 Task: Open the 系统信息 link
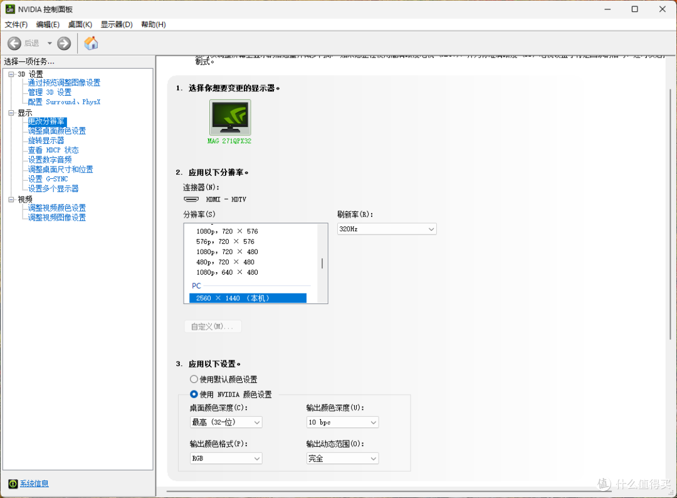point(34,484)
